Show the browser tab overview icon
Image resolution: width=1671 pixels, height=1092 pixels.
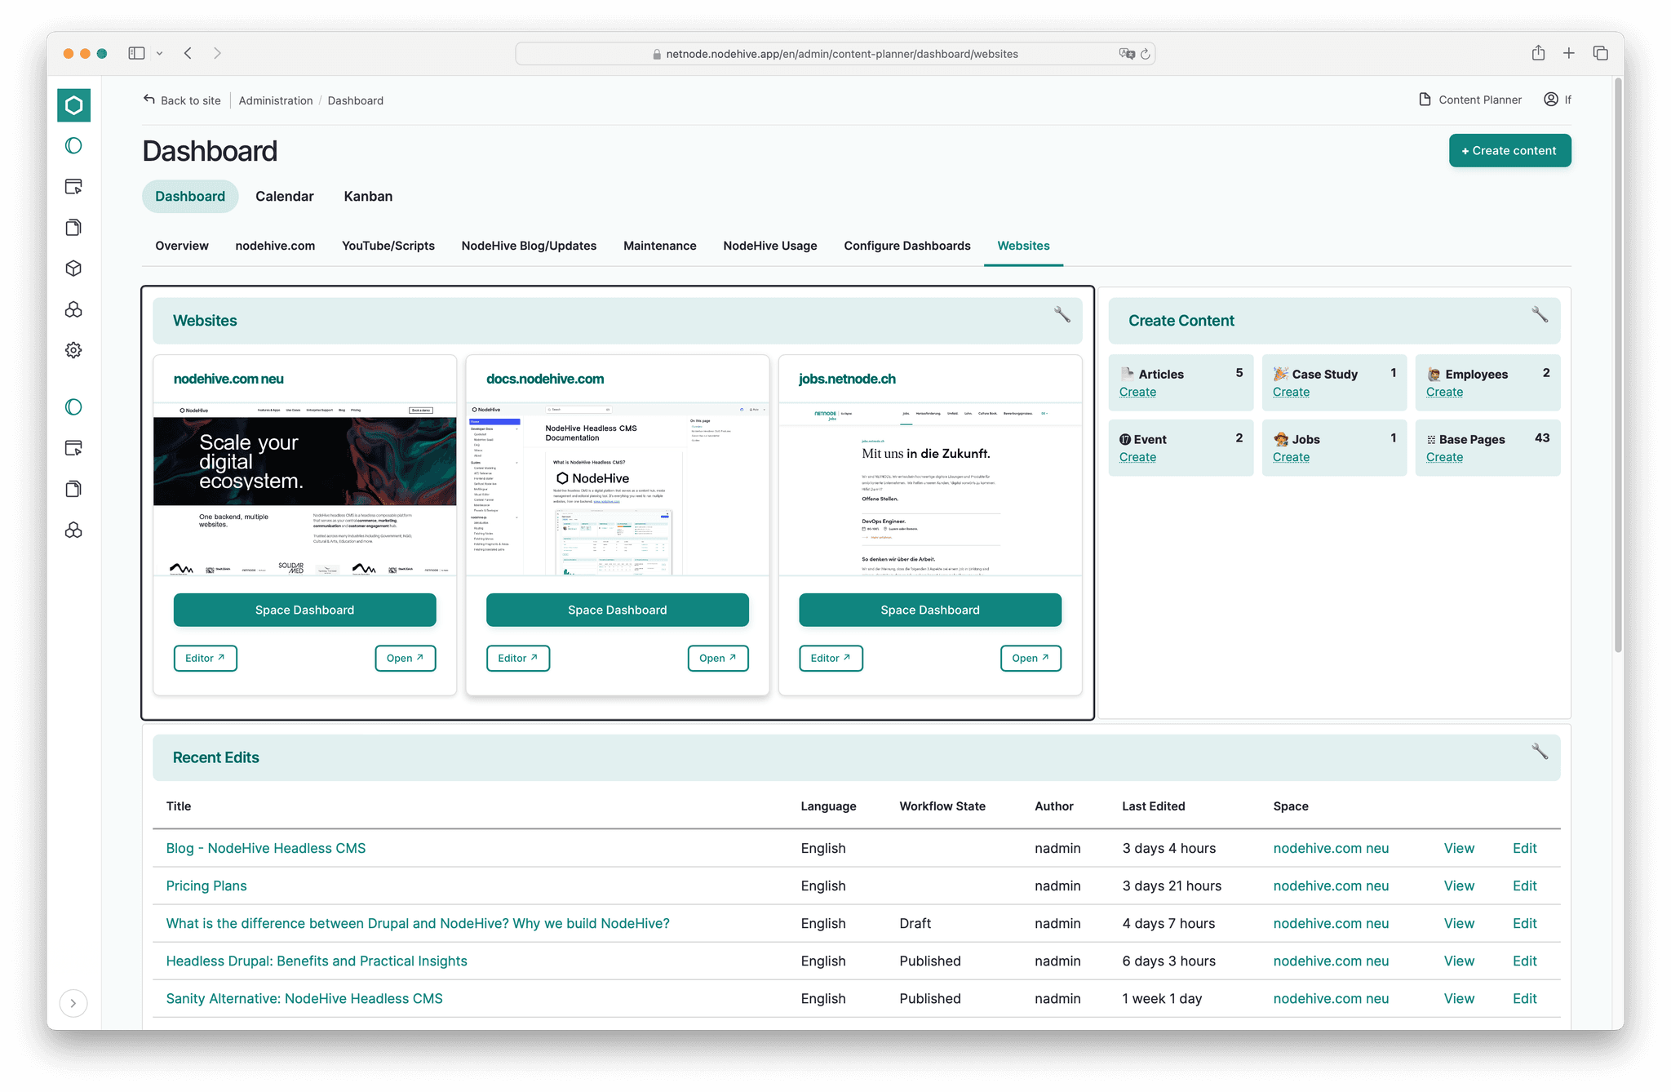point(1601,53)
